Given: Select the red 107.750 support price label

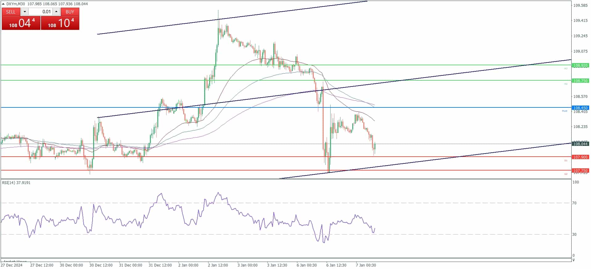Looking at the screenshot, I should (580, 171).
